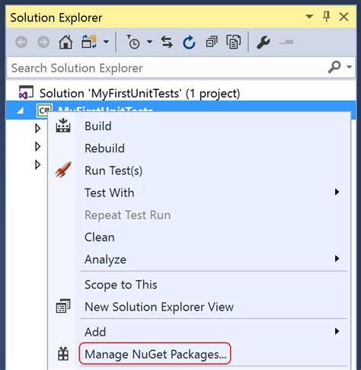
Task: Select Manage NuGet Packages menu entry
Action: (x=155, y=354)
